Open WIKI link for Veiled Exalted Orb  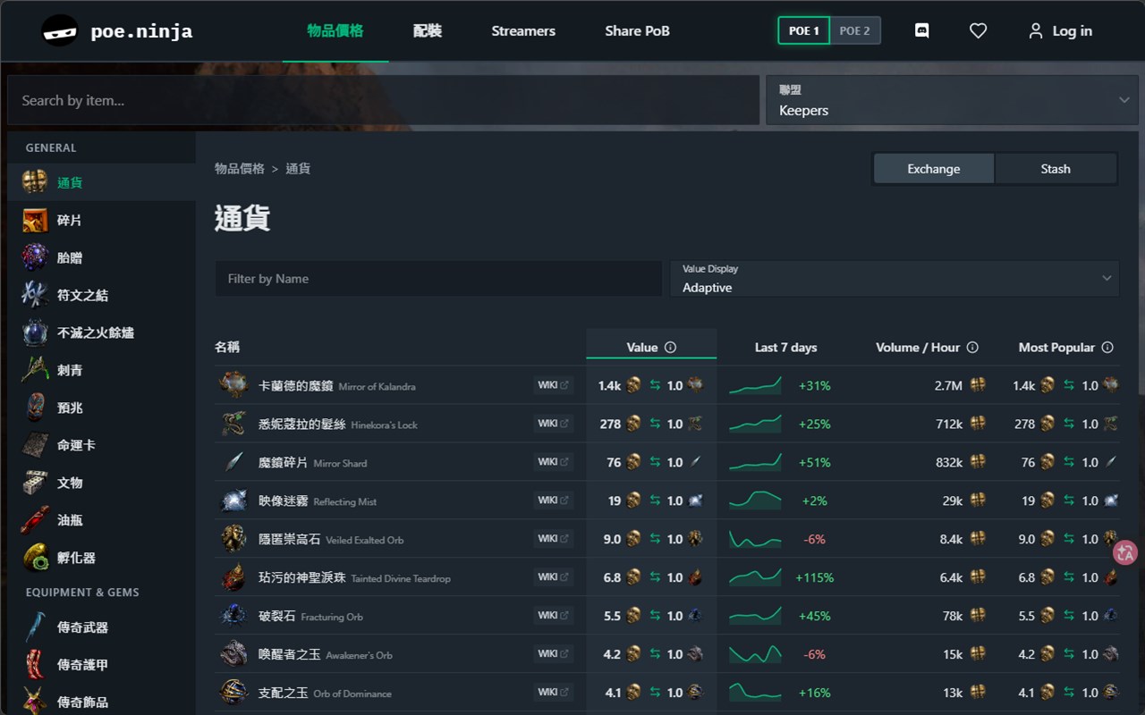pyautogui.click(x=552, y=539)
